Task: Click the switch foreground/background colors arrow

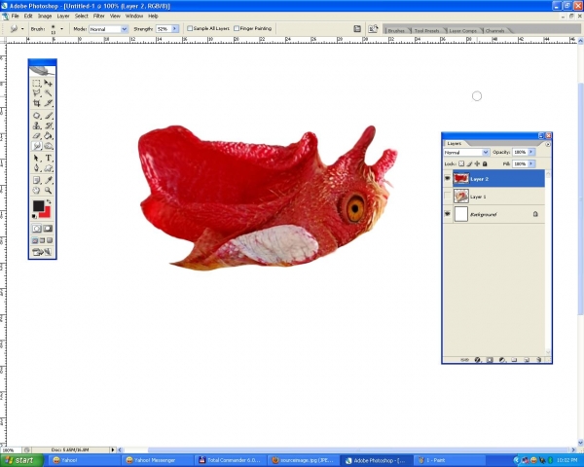Action: tap(49, 201)
